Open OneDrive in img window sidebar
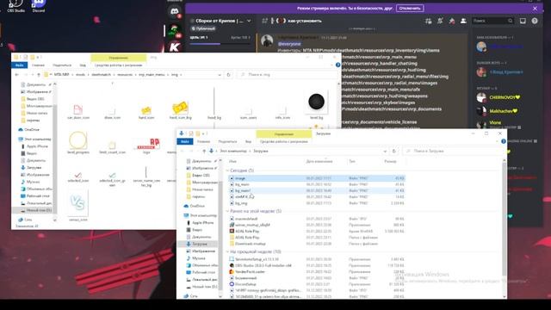This screenshot has height=310, width=551. pos(32,129)
